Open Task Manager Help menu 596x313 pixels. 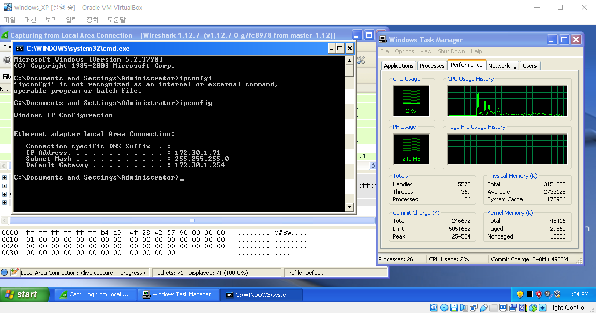click(x=476, y=51)
